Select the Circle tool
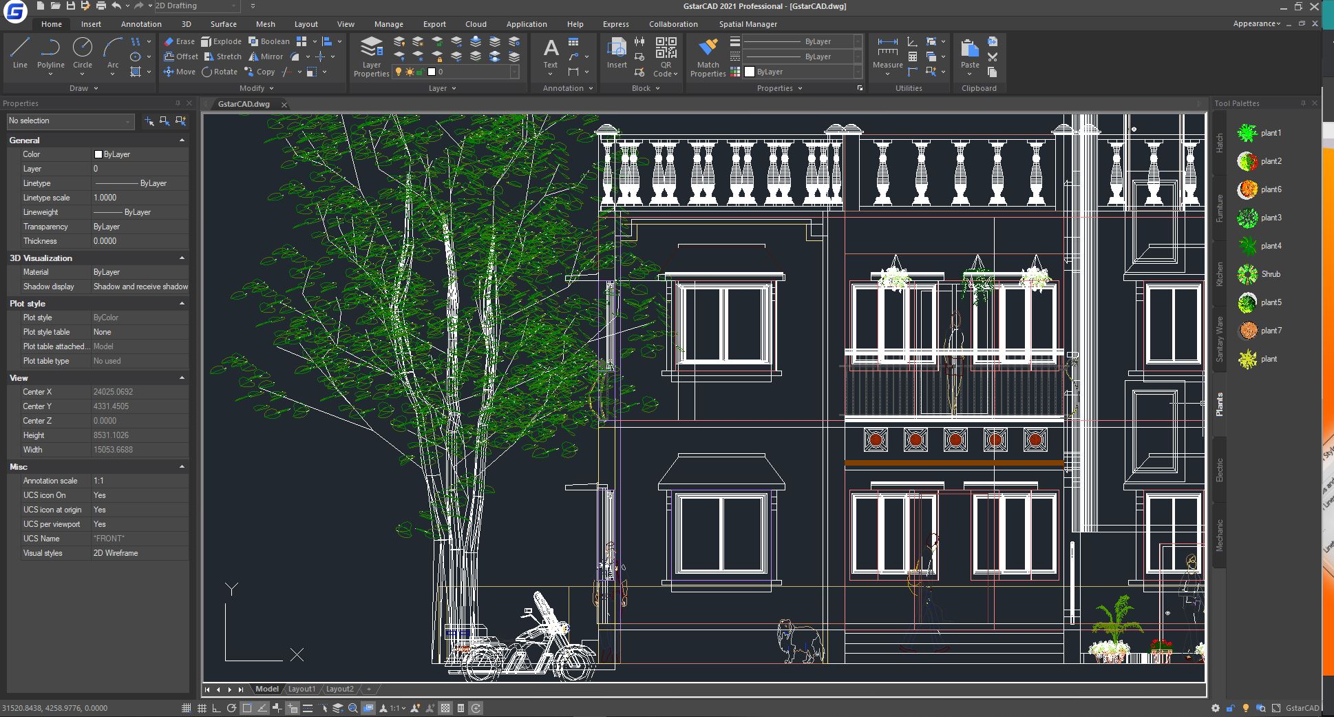Viewport: 1334px width, 717px height. [83, 52]
